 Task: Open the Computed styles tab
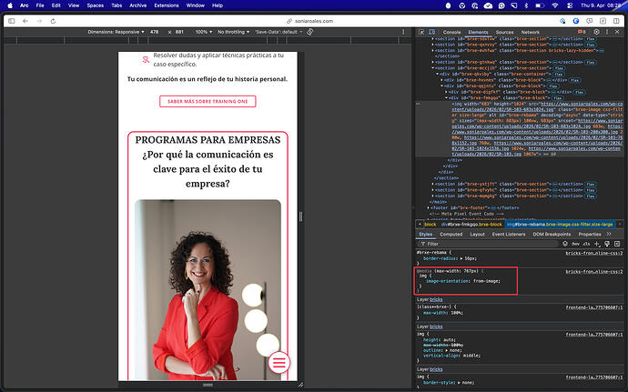pos(451,235)
